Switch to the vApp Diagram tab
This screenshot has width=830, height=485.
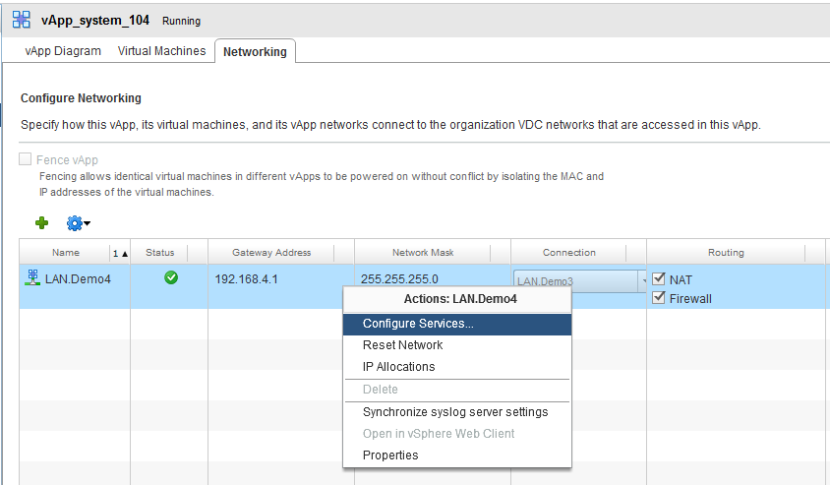[x=63, y=51]
